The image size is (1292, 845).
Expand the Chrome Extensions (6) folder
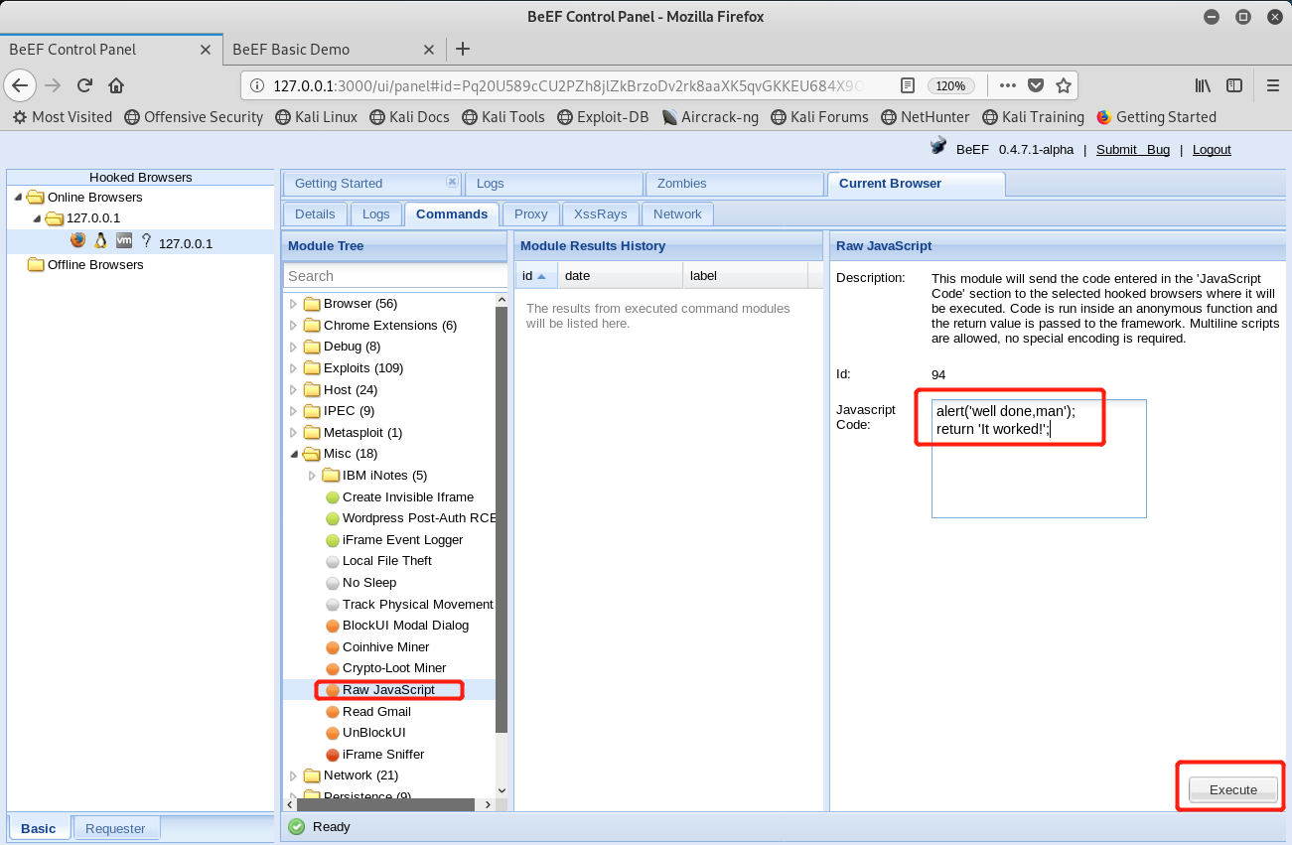[x=293, y=326]
